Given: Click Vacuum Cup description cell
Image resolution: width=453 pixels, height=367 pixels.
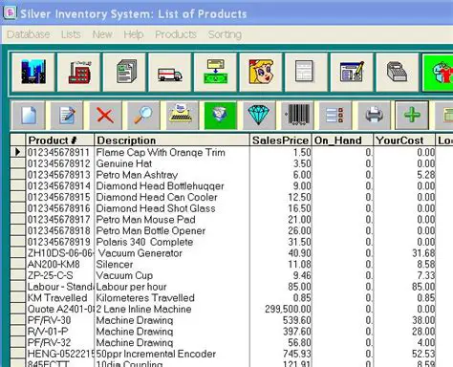Looking at the screenshot, I should pos(172,275).
